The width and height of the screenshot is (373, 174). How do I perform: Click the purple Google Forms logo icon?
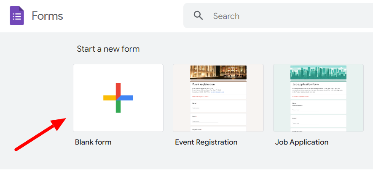[x=17, y=16]
